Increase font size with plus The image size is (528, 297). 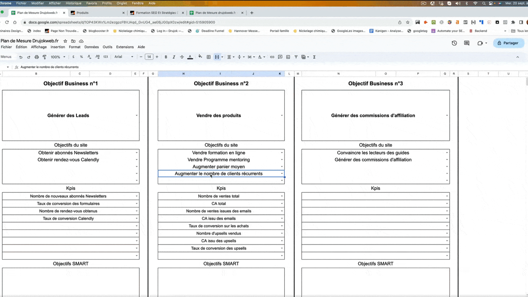[157, 57]
